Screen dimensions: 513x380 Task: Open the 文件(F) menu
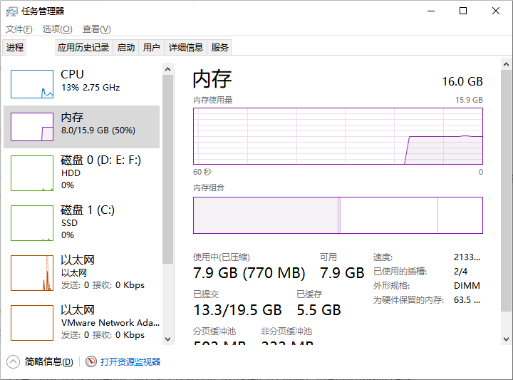(x=19, y=29)
